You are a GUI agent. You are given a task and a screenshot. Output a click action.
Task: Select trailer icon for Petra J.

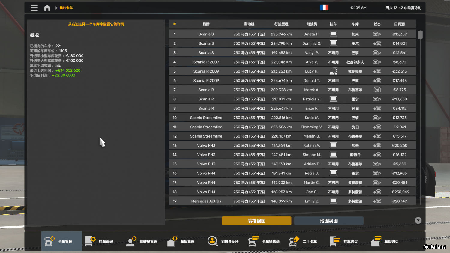tap(333, 173)
